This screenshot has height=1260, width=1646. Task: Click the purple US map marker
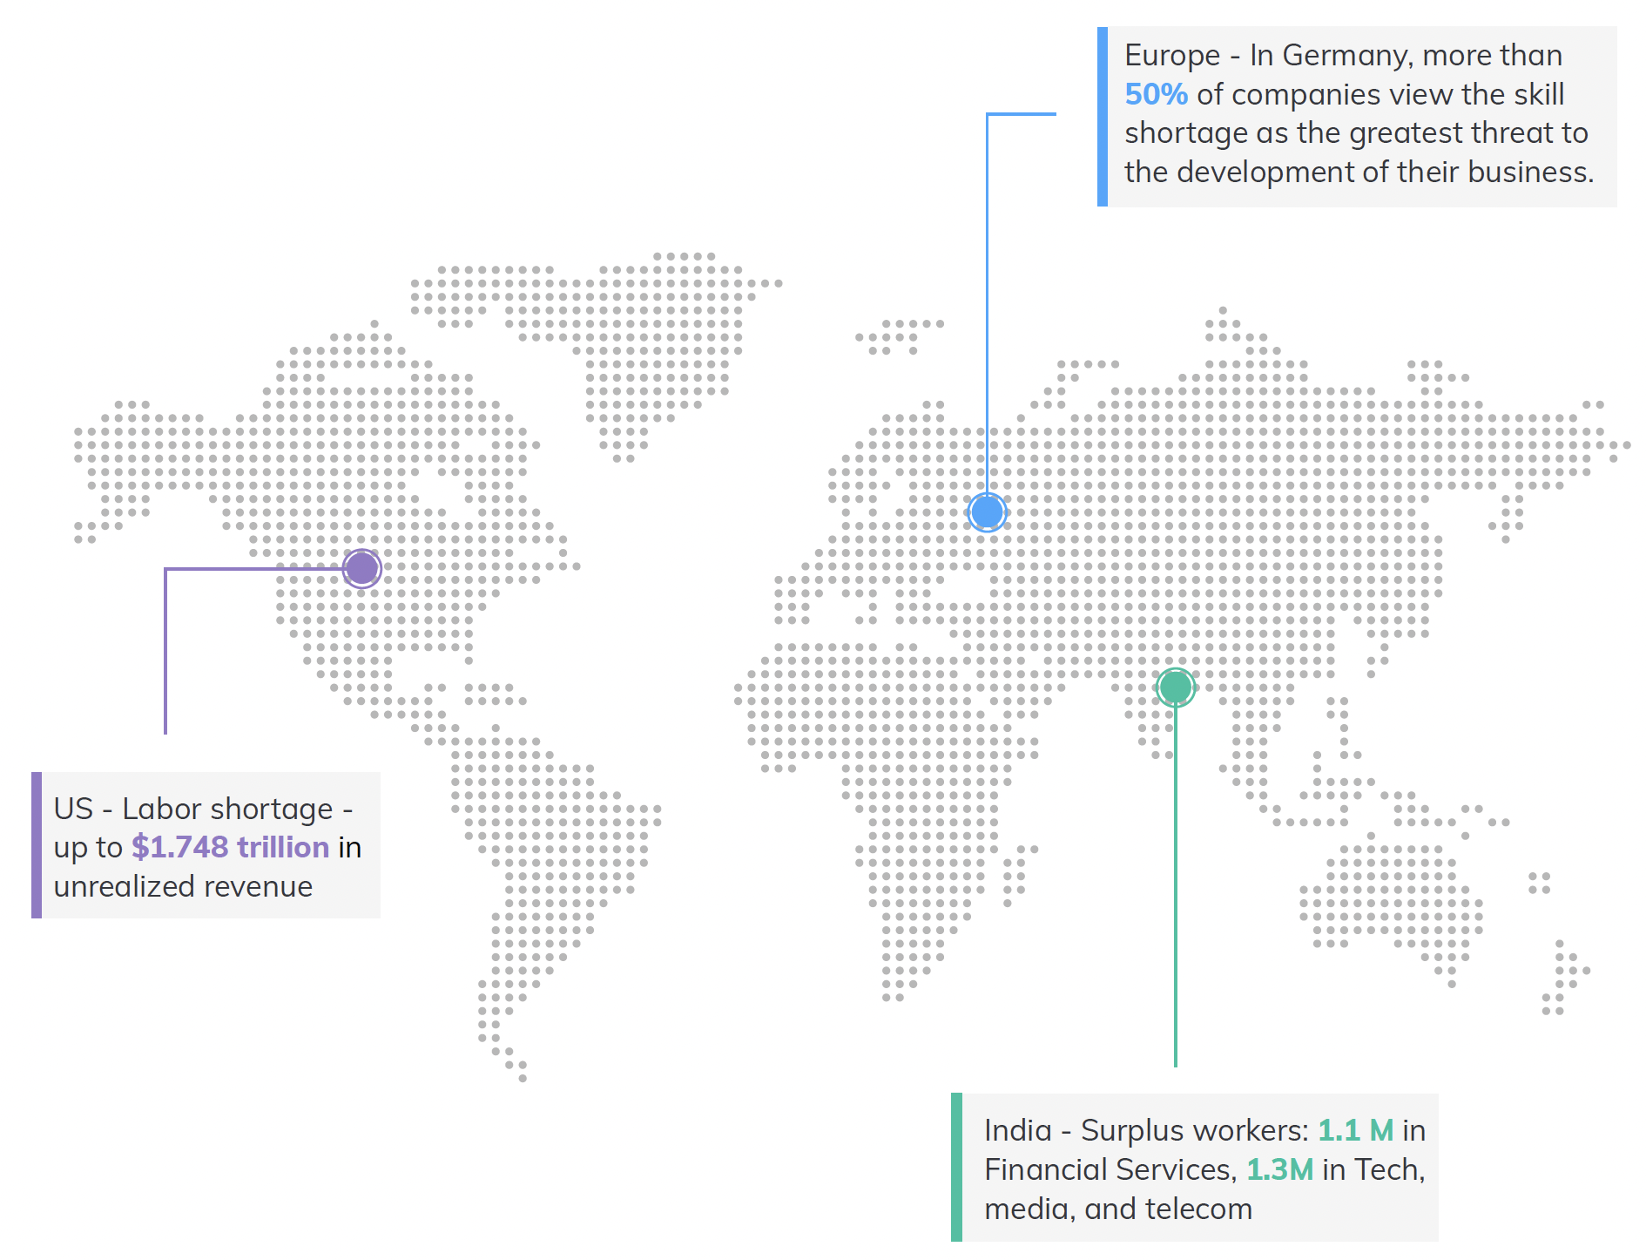tap(361, 568)
